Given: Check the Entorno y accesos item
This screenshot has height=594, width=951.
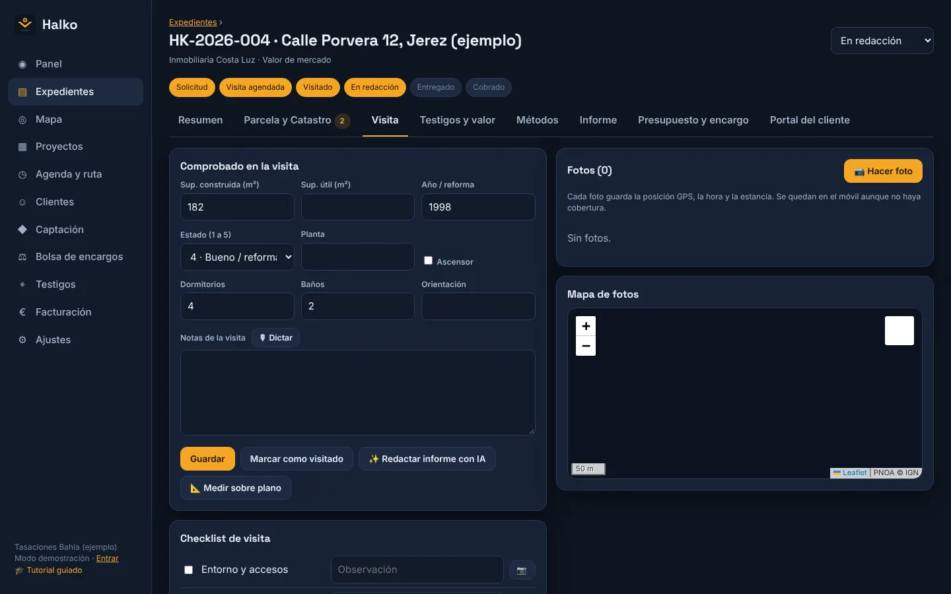Looking at the screenshot, I should 188,570.
